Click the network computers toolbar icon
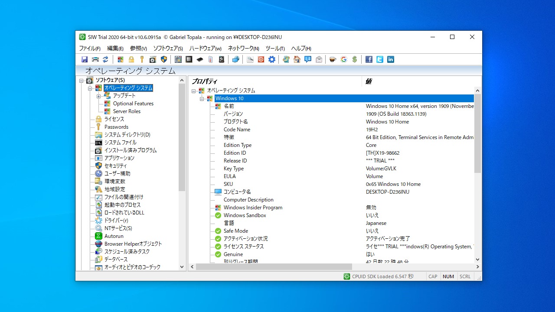The image size is (555, 312). tap(235, 59)
